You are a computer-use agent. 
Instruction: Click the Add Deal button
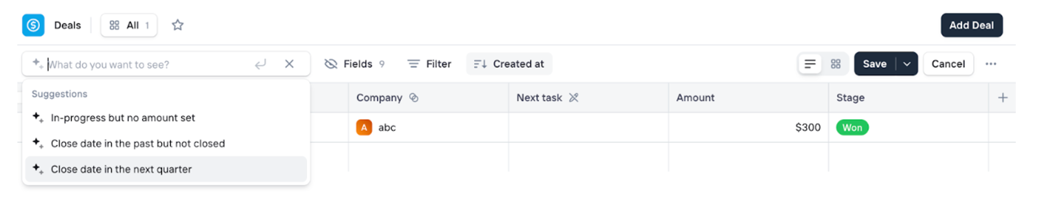[971, 25]
